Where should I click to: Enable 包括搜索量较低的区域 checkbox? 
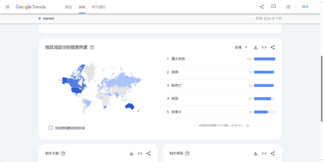click(x=51, y=128)
